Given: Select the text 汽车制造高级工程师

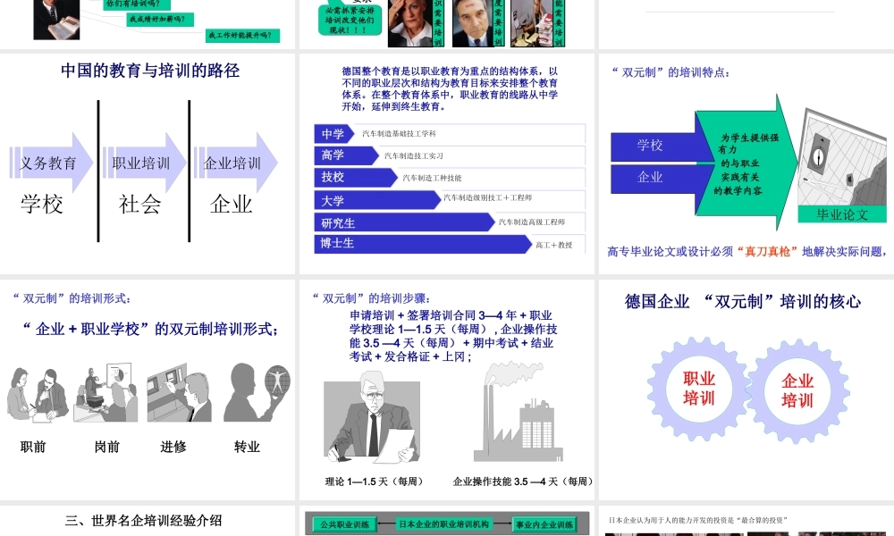Looking at the screenshot, I should pos(532,222).
